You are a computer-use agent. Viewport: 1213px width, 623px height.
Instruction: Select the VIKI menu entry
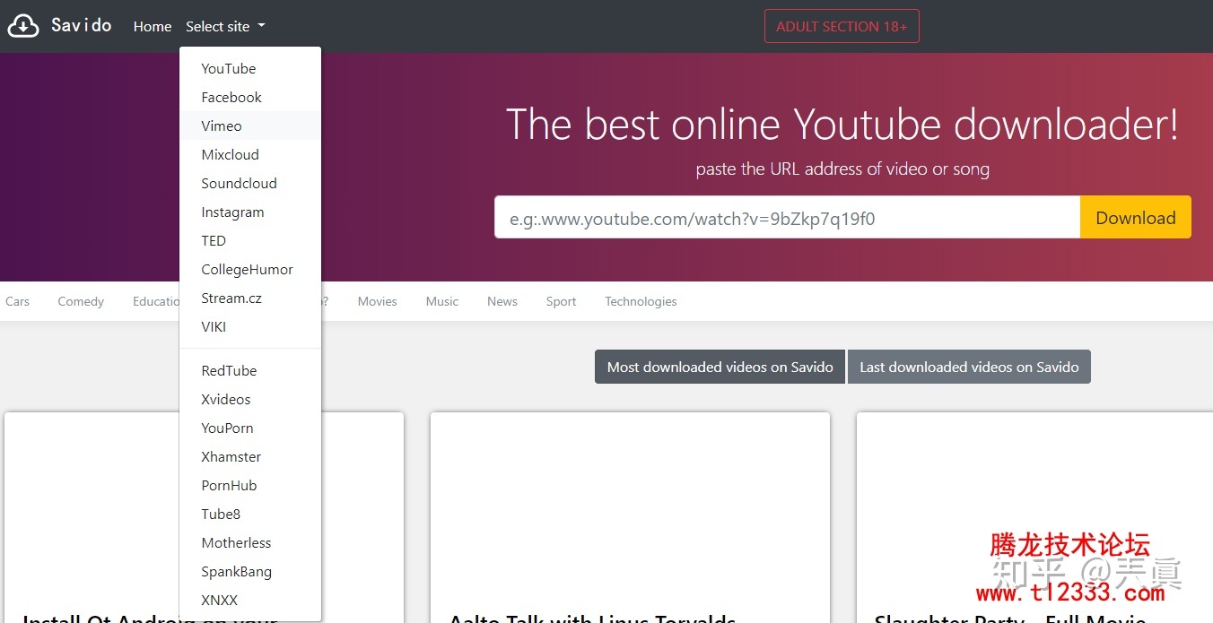click(x=214, y=327)
